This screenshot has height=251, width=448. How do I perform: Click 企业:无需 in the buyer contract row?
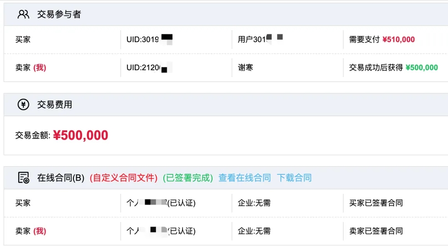click(254, 203)
